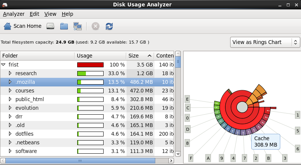Select the public_html folder row
301x165 pixels.
30,99
